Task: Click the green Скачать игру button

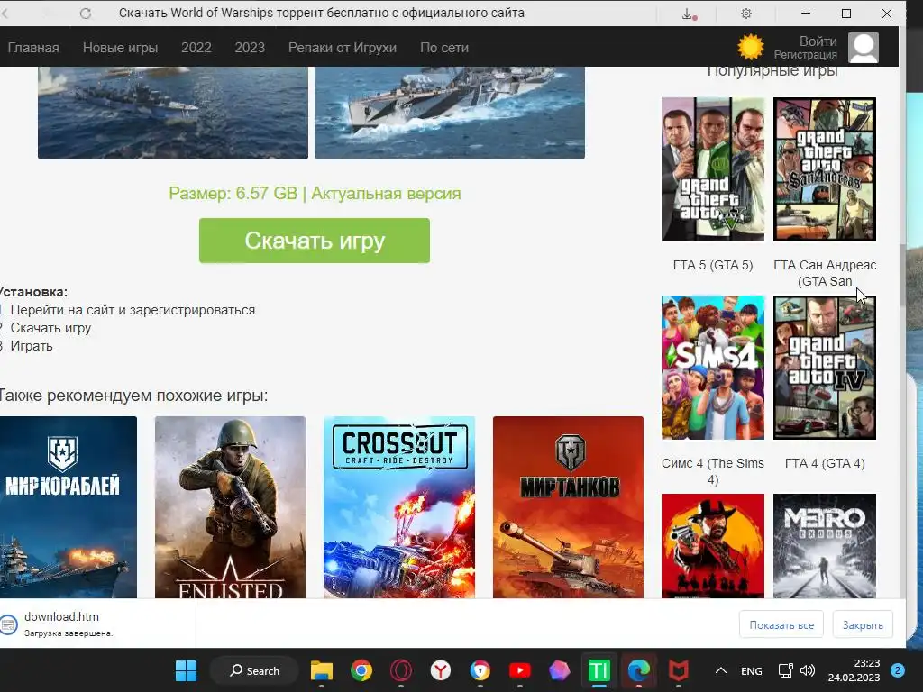Action: (x=315, y=241)
